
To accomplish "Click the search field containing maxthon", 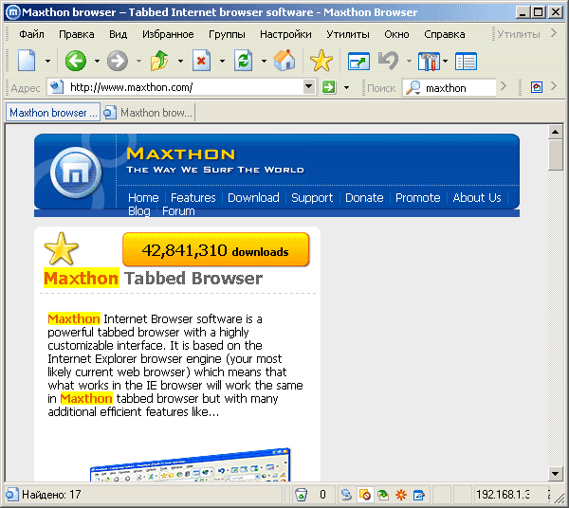I will (450, 88).
